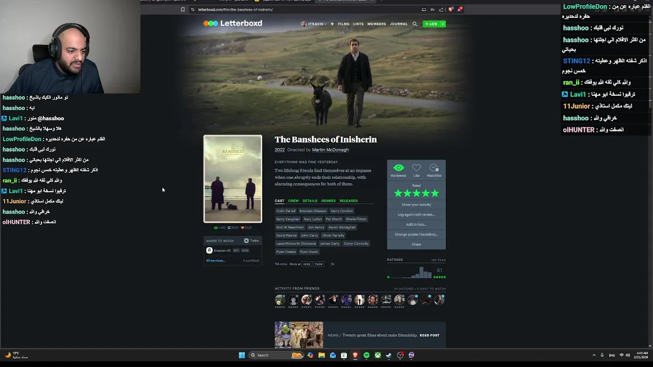Open Microsoft Store from the taskbar
Screen dimensions: 653x367
pos(344,355)
